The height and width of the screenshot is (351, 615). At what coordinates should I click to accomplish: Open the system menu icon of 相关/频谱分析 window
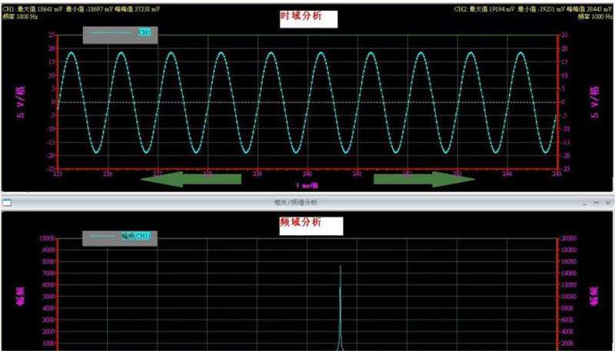(x=7, y=202)
